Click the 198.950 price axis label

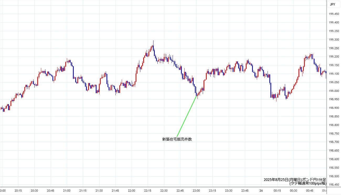pos(334,99)
